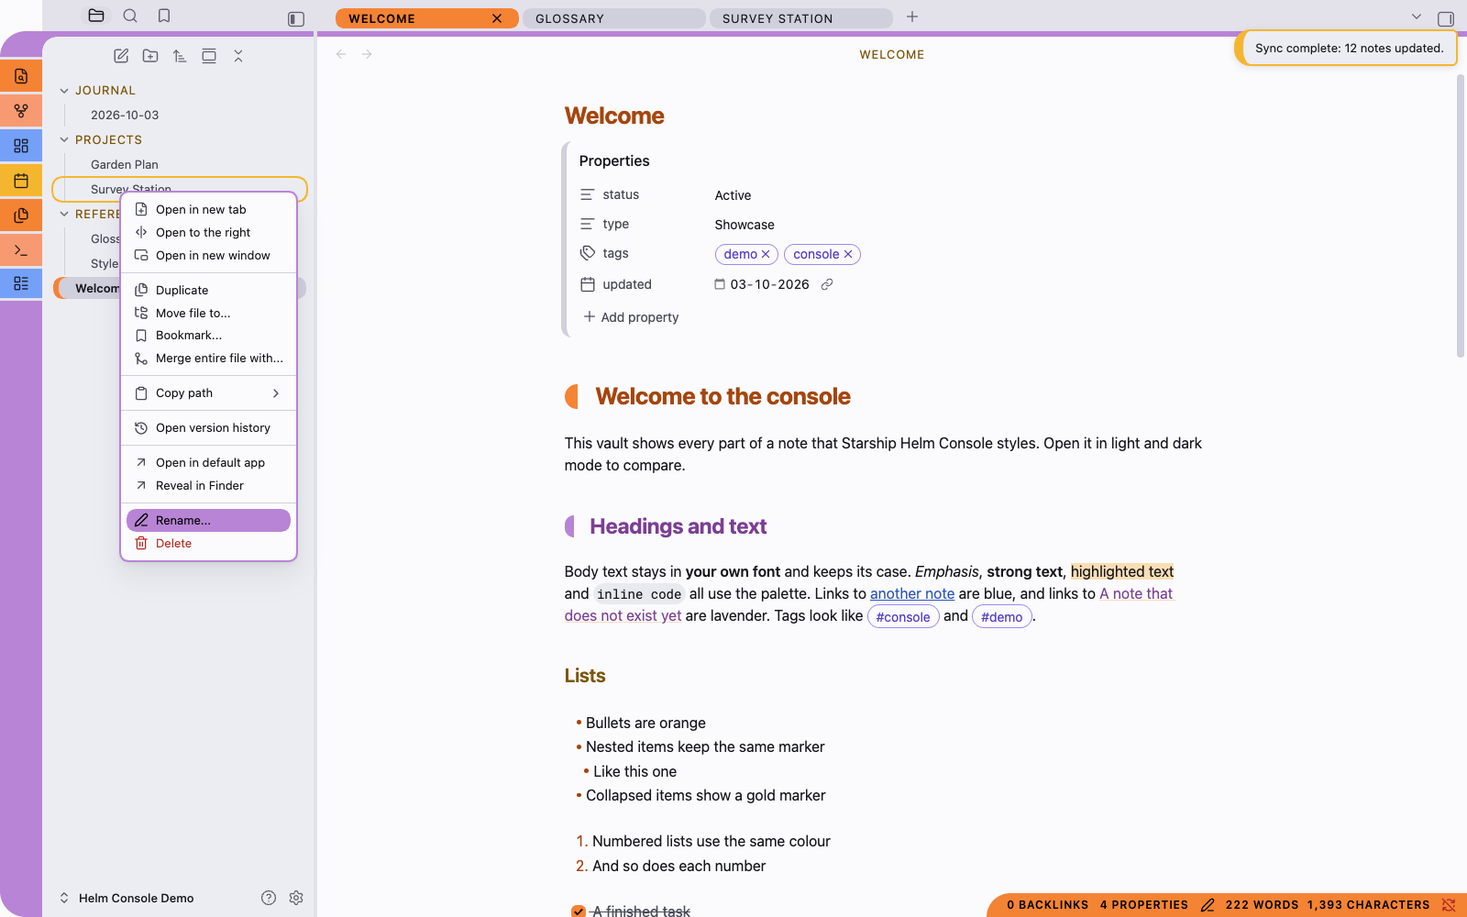This screenshot has width=1467, height=917.
Task: Collapse all folders icon
Action: [238, 56]
